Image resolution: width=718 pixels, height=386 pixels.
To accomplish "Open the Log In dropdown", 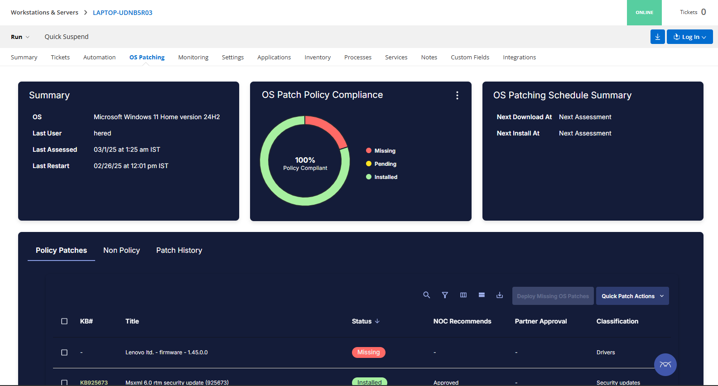I will point(689,37).
